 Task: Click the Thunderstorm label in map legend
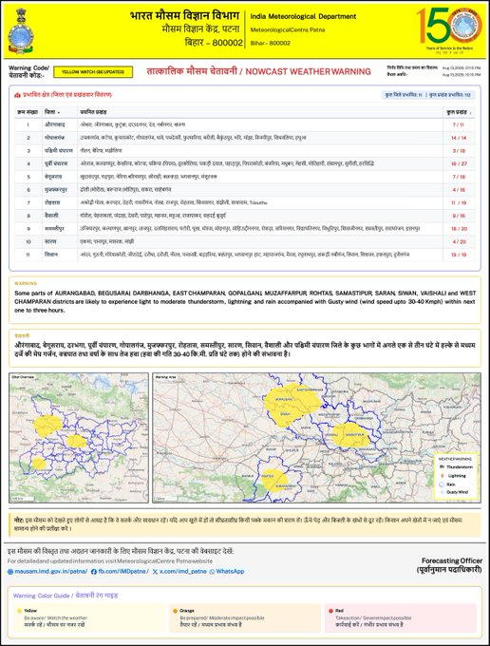[460, 467]
